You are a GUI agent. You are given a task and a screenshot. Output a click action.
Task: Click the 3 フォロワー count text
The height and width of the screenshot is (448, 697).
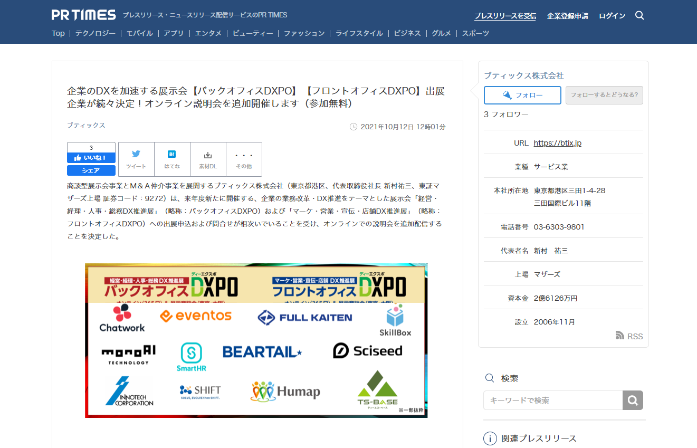(506, 114)
